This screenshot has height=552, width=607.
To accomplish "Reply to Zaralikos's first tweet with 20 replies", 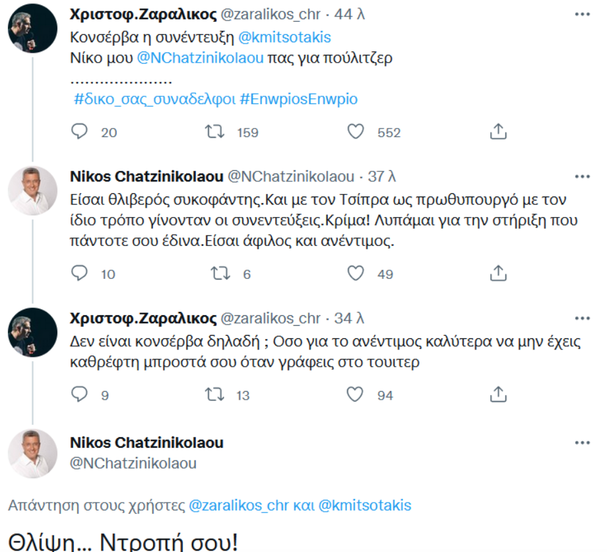I will pos(79,132).
